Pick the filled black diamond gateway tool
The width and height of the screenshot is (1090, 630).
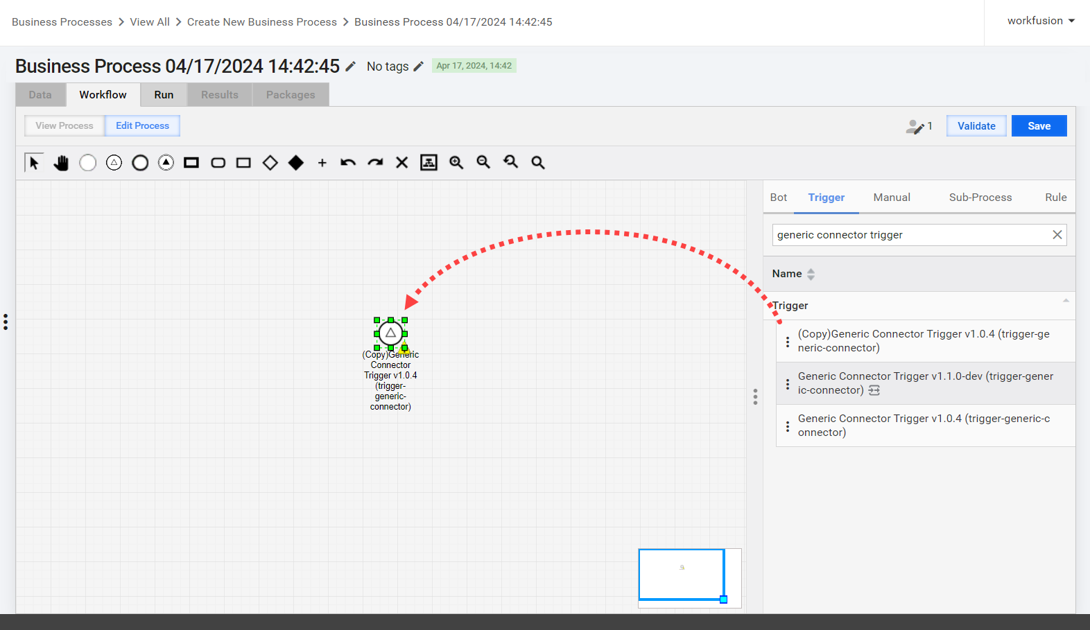pyautogui.click(x=296, y=163)
